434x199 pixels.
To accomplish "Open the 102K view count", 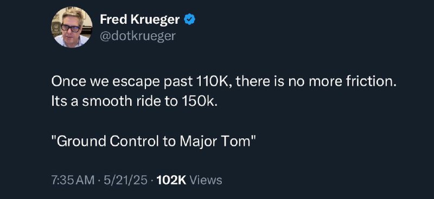I will tap(171, 180).
